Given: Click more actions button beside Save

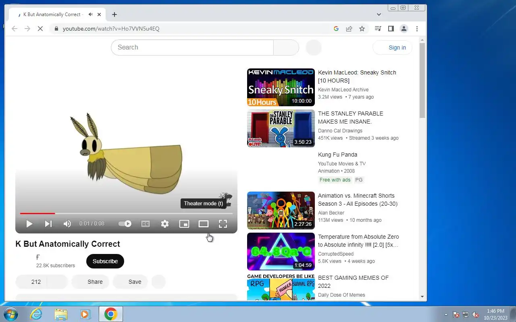Looking at the screenshot, I should pos(158,282).
